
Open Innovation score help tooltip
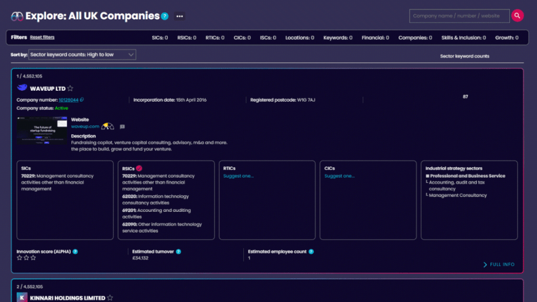(x=76, y=252)
